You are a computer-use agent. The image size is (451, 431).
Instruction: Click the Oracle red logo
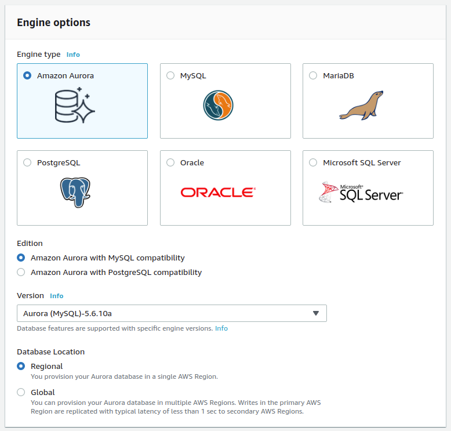point(218,193)
